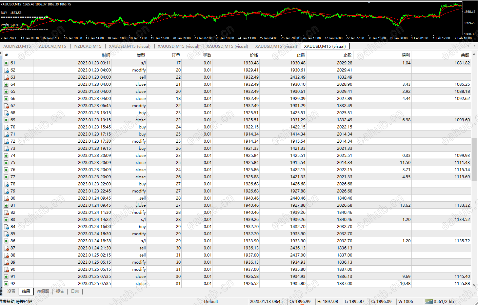Click the # column header

coord(19,55)
